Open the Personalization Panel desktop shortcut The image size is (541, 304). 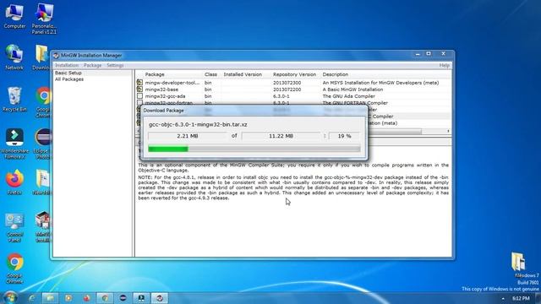(44, 19)
